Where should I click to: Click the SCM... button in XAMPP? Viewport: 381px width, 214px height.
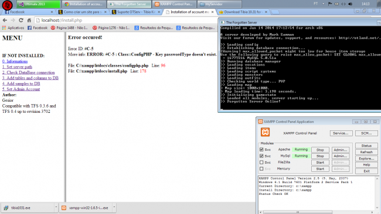coord(366,133)
